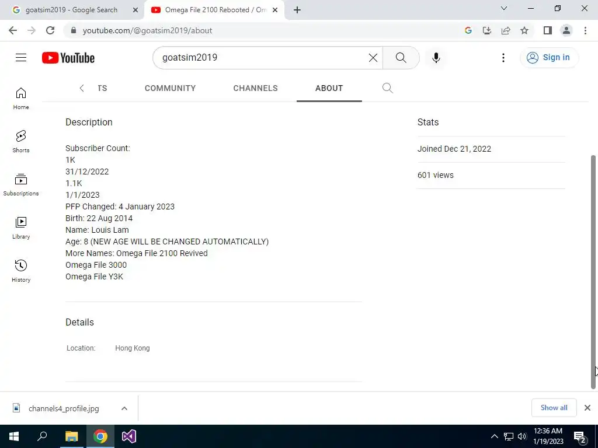View the site lock information icon

pyautogui.click(x=74, y=30)
